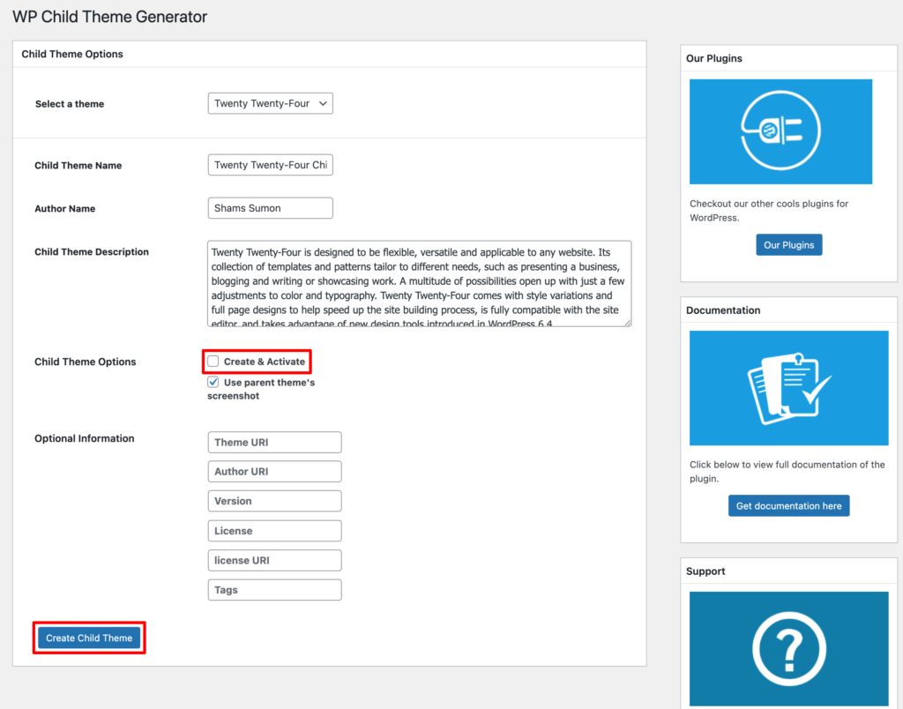
Task: Click the Theme URI input field
Action: click(275, 443)
